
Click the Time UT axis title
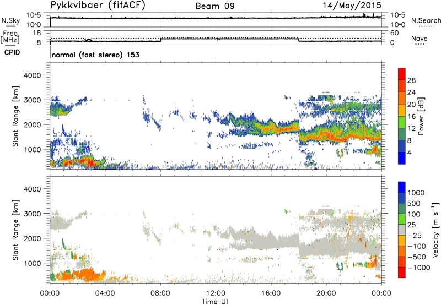(x=216, y=302)
